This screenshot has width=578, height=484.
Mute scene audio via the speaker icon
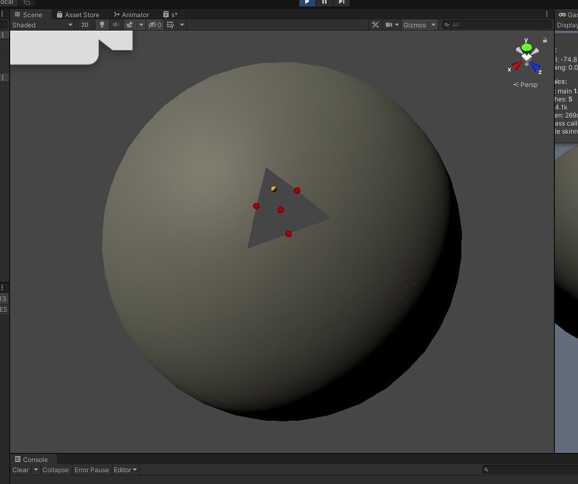click(x=116, y=24)
